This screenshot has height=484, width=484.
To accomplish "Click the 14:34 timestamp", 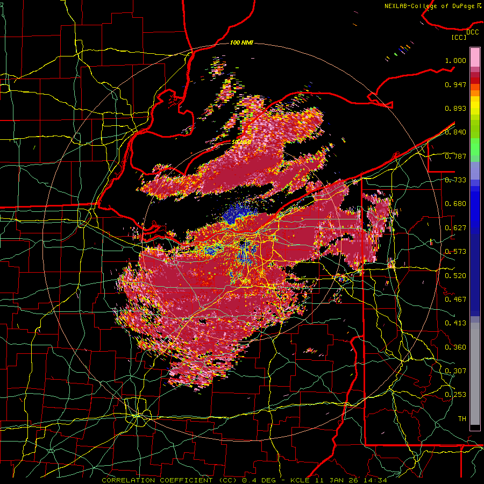I will tap(375, 480).
